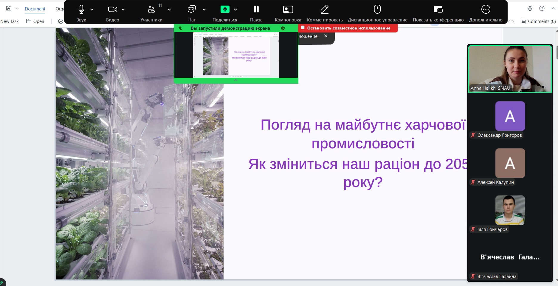This screenshot has width=558, height=286.
Task: Open the Участники participants panel
Action: tap(151, 10)
